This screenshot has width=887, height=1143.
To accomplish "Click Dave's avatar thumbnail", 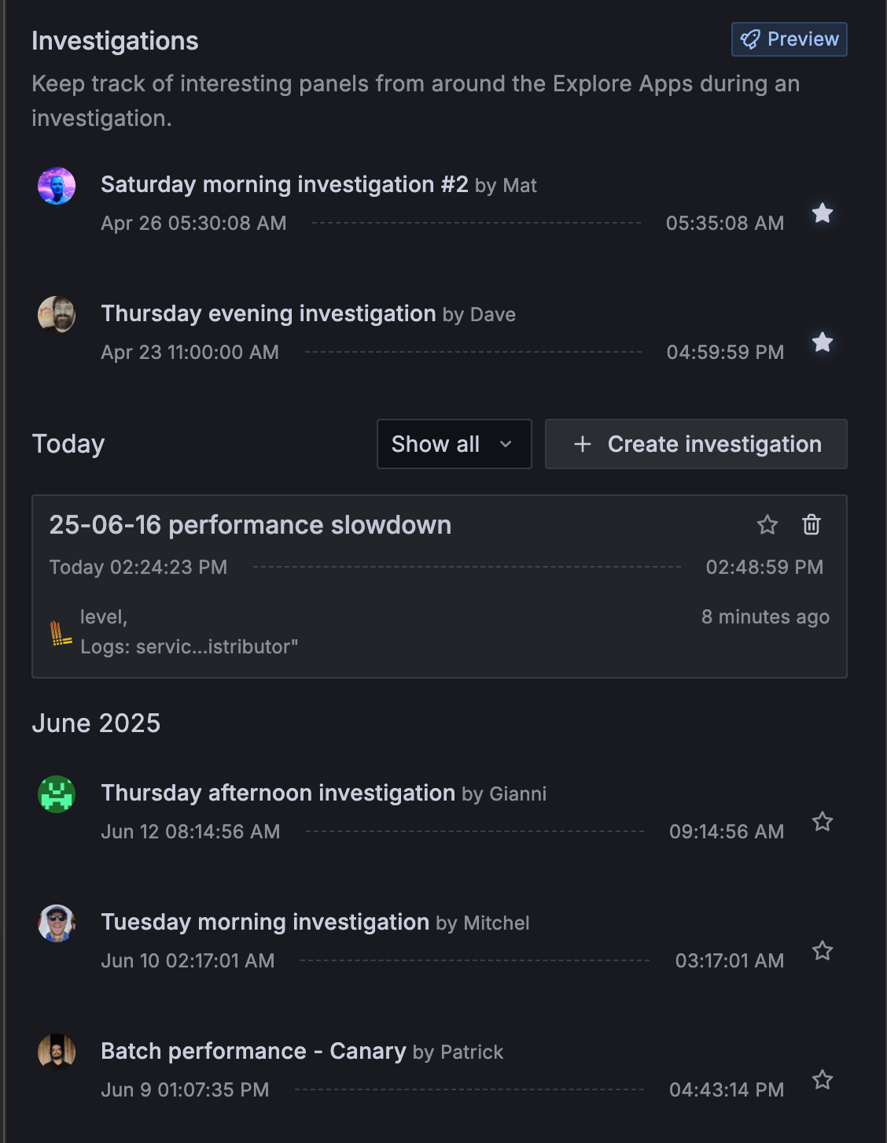I will 57,315.
